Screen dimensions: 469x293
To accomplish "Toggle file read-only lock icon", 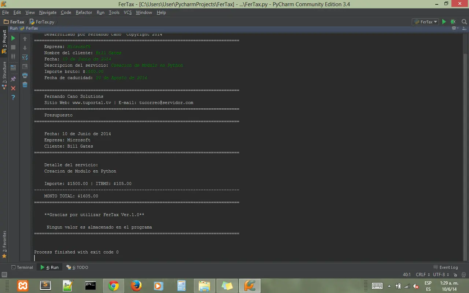I will 455,275.
